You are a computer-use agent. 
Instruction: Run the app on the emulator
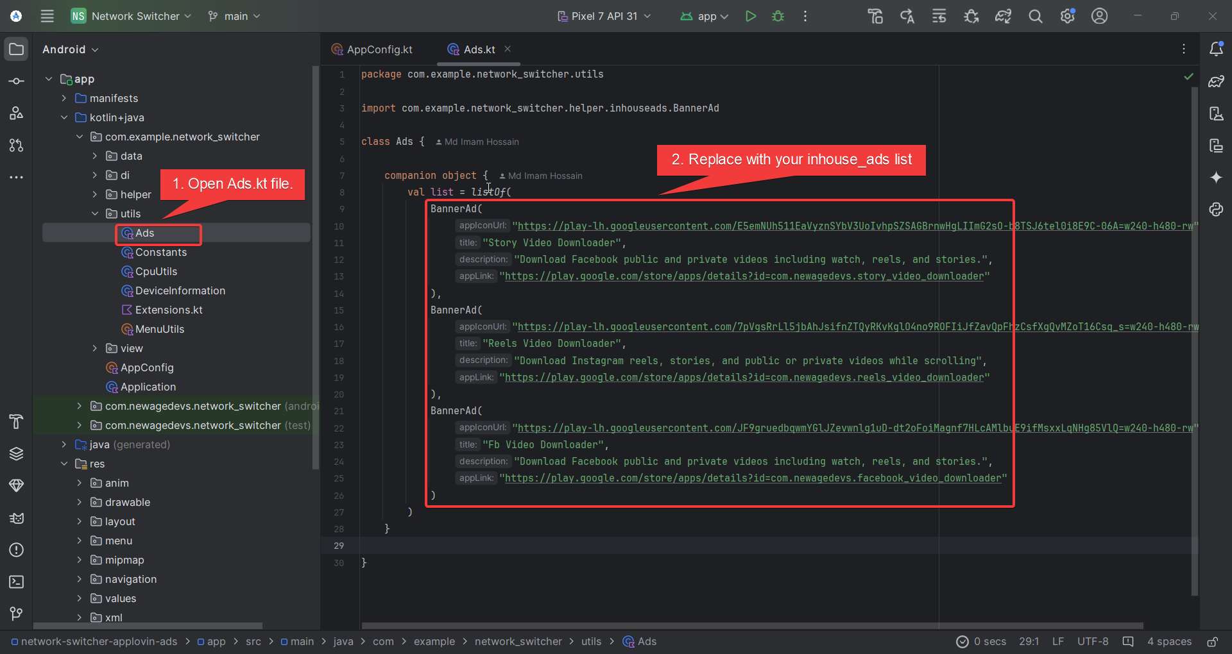point(750,16)
